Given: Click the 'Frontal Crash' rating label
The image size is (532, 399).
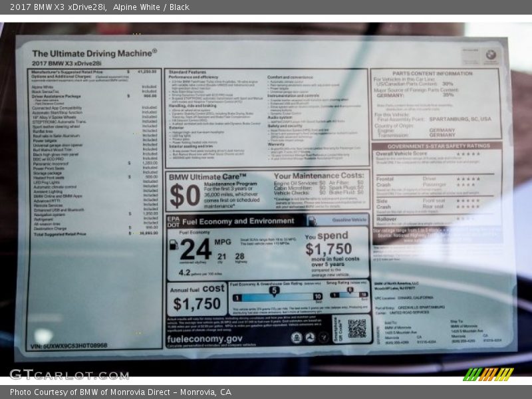Looking at the screenshot, I should [385, 182].
